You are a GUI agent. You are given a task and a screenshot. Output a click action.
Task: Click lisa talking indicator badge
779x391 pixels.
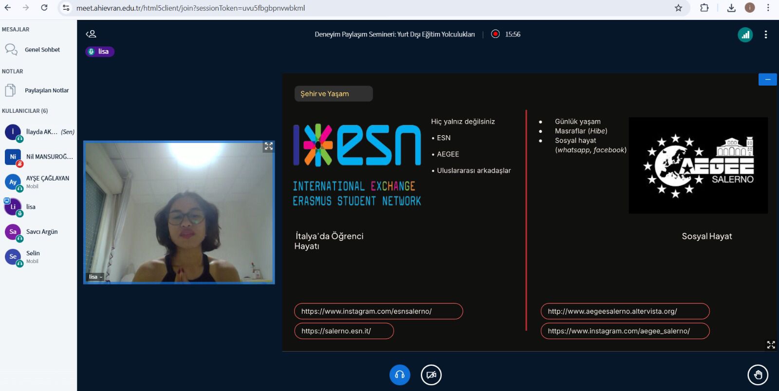tap(100, 52)
